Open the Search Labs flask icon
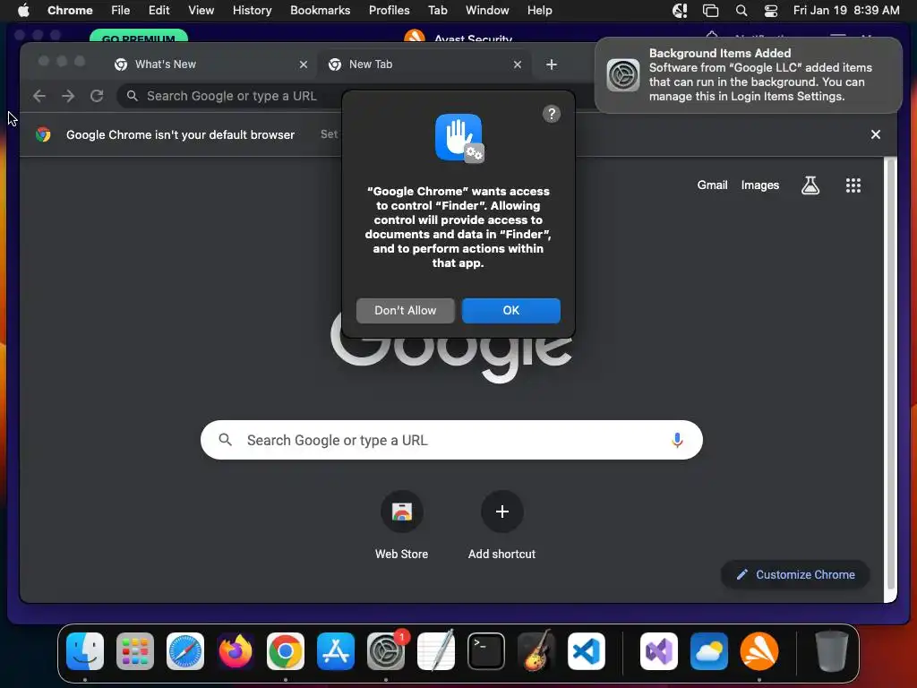 810,185
